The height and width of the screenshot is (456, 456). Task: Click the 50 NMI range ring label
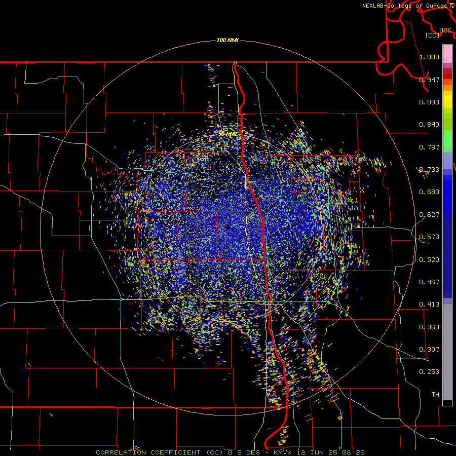click(x=227, y=134)
